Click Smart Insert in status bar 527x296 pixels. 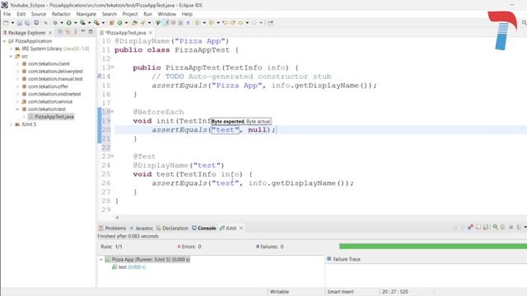(x=340, y=292)
